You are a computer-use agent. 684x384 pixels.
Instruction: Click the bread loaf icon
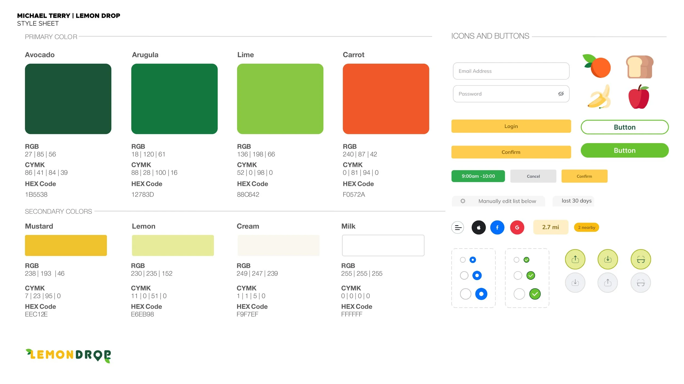[639, 67]
